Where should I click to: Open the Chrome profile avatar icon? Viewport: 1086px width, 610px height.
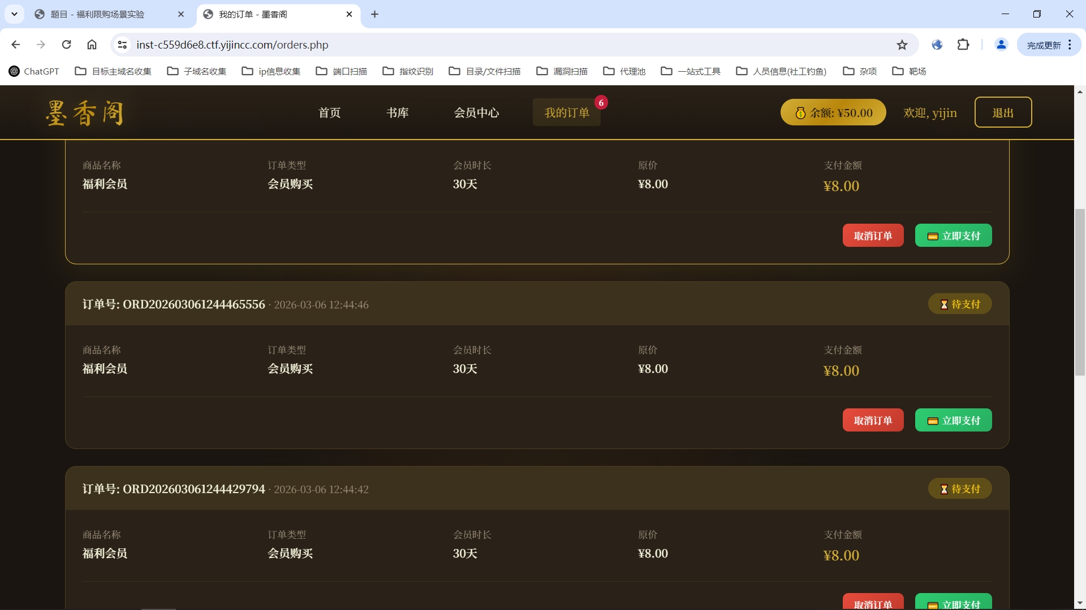point(1001,45)
